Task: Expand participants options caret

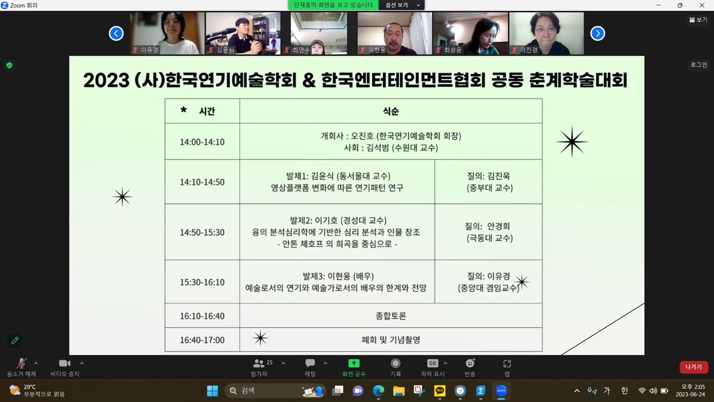Action: 283,363
